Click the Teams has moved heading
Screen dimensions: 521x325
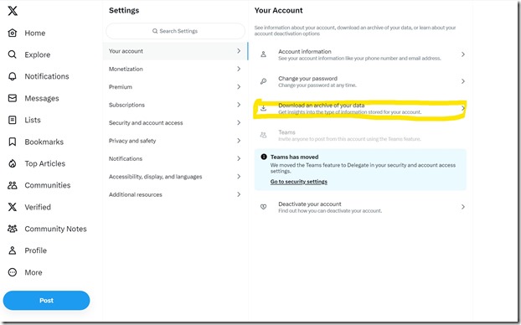(294, 157)
